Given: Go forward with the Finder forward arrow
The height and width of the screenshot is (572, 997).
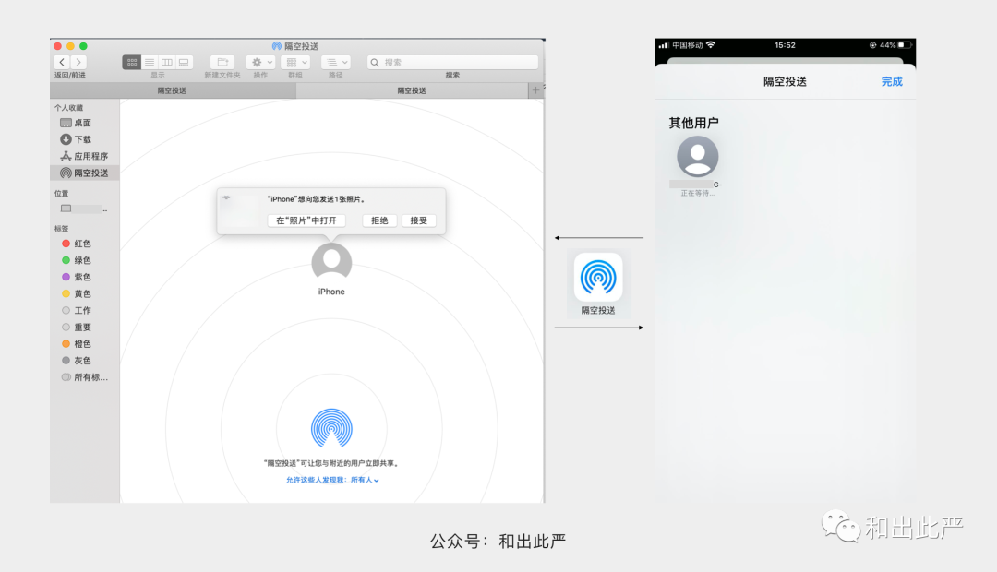Looking at the screenshot, I should click(78, 63).
